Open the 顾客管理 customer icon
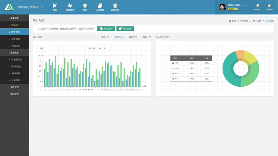Screen dimensions: 278x156 [x=70, y=6]
